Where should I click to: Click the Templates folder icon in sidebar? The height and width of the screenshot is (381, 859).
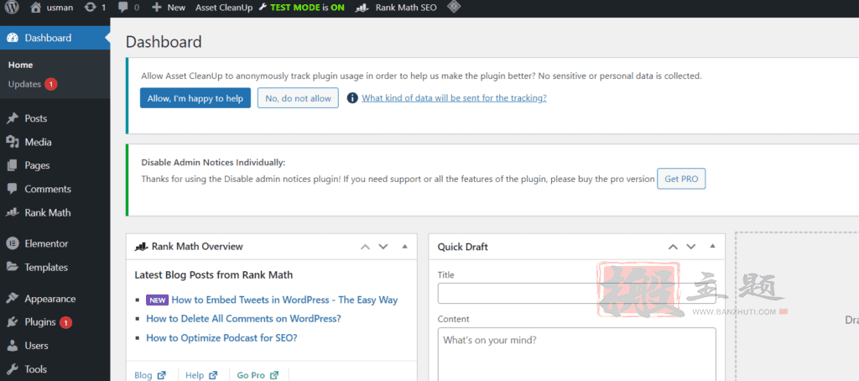(13, 267)
